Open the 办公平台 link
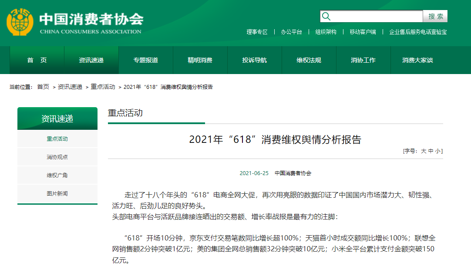The width and height of the screenshot is (471, 277). [x=291, y=32]
